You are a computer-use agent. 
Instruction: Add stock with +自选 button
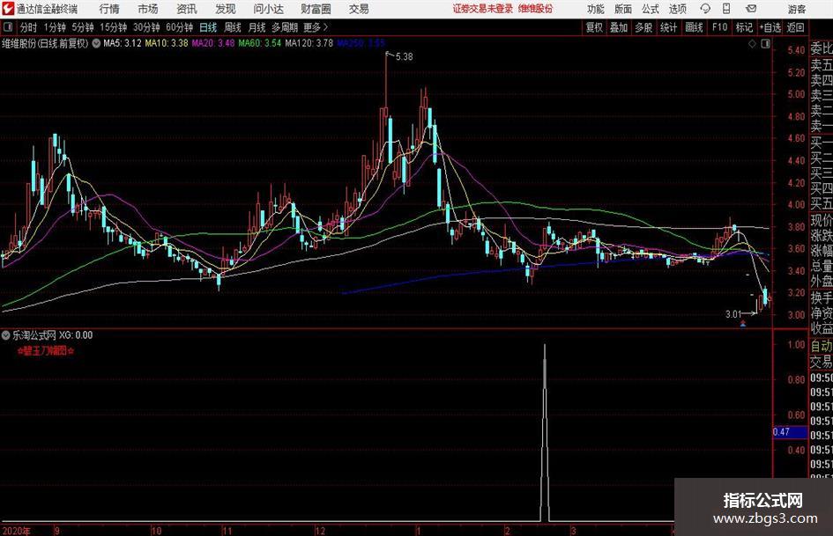(770, 27)
